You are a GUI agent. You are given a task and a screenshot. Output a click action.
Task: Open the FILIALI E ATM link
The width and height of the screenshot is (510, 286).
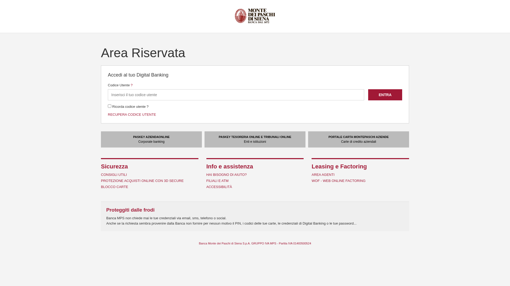pyautogui.click(x=217, y=181)
